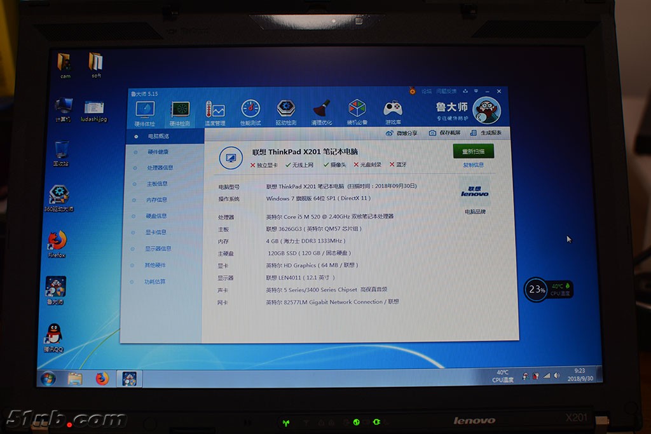Click the 硬件检测 hardware detection tab
The height and width of the screenshot is (434, 651).
(x=180, y=112)
